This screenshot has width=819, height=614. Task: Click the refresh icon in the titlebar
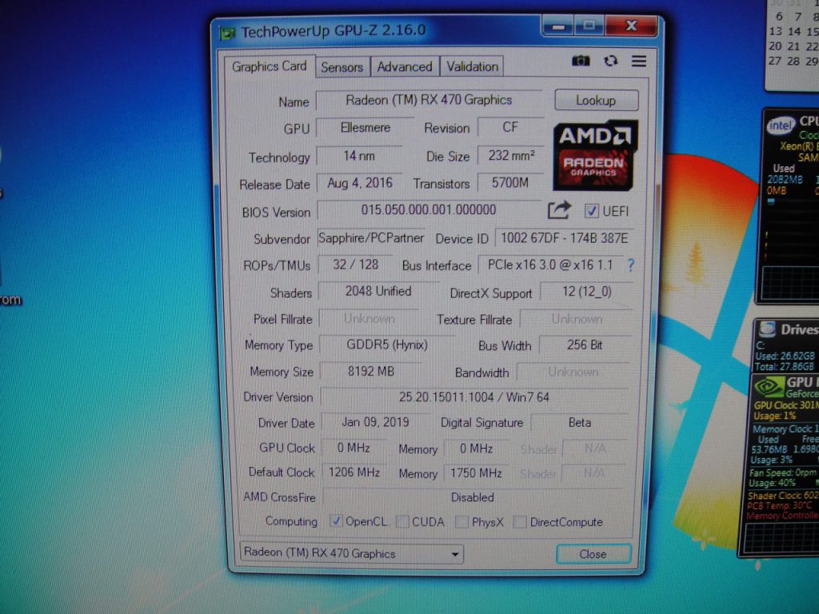pyautogui.click(x=610, y=61)
